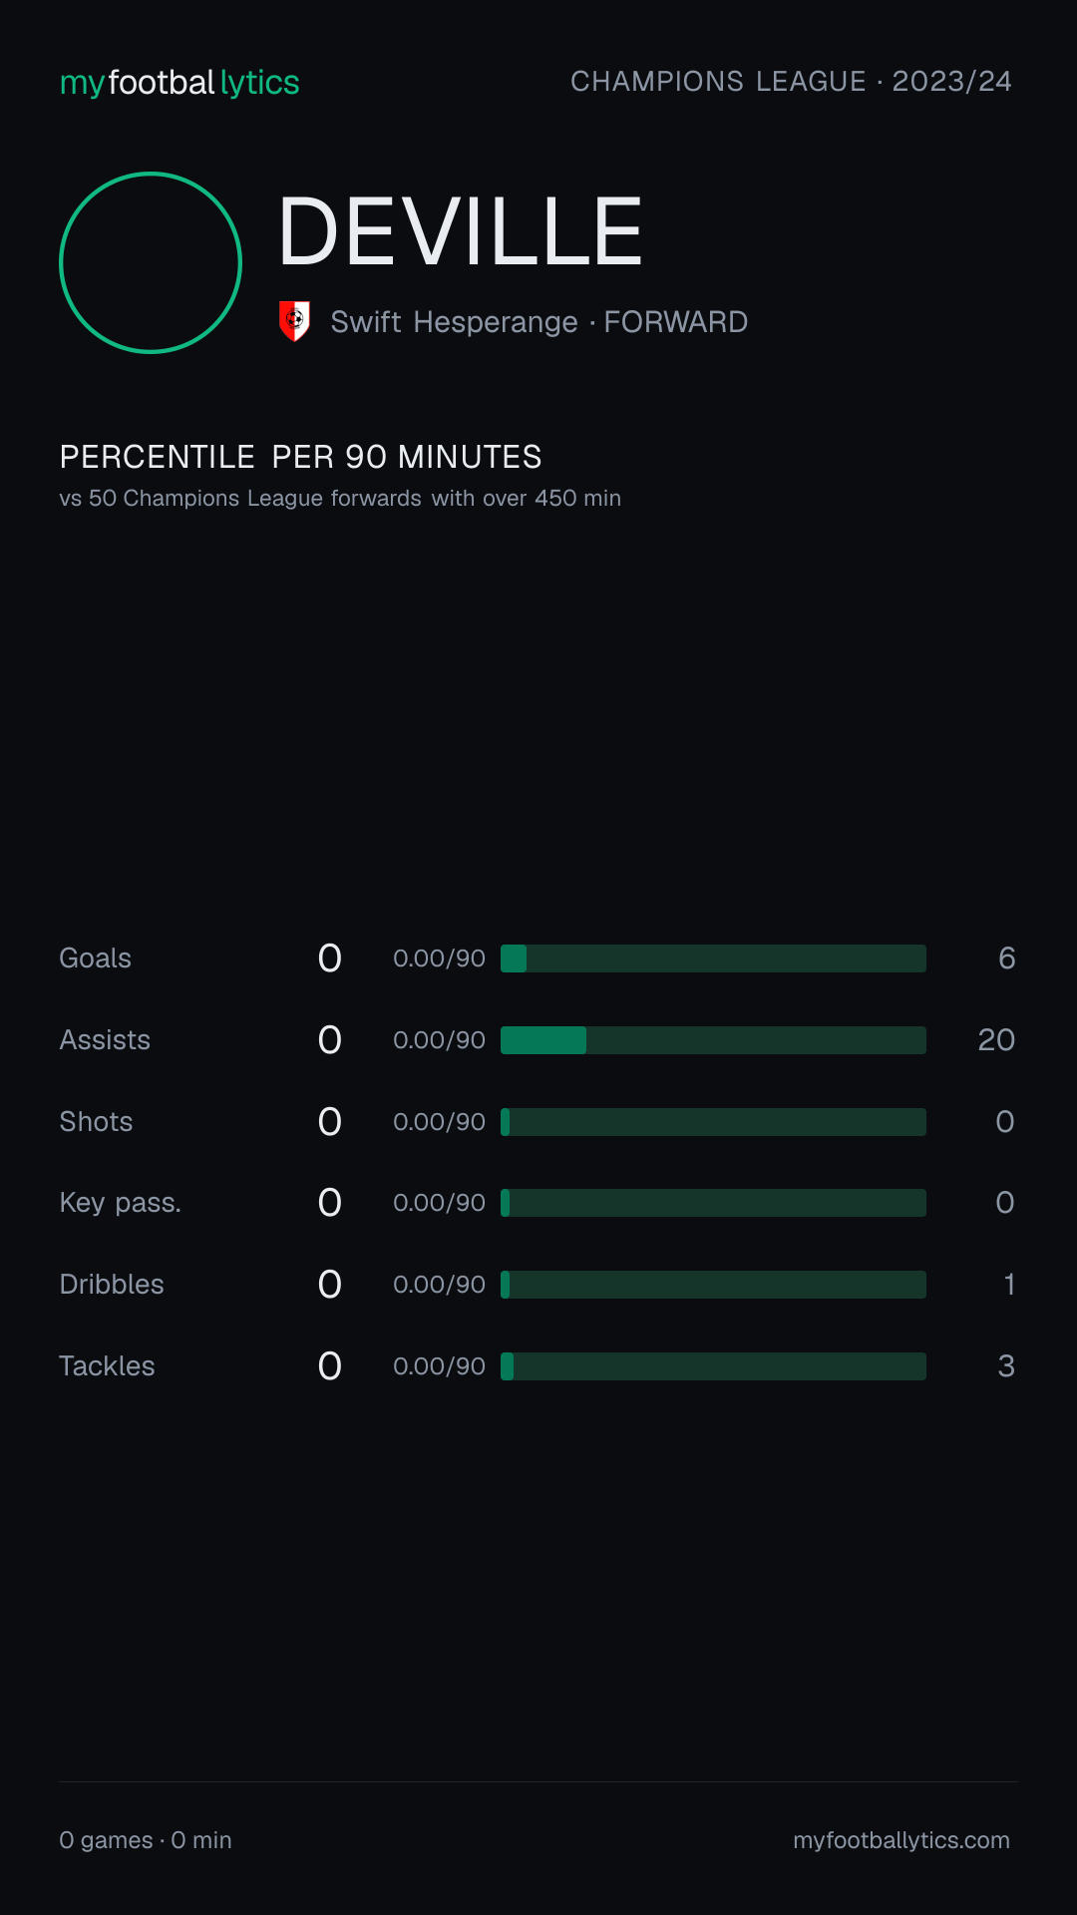Click the DEVILLE player name heading
Image resolution: width=1077 pixels, height=1915 pixels.
[461, 231]
